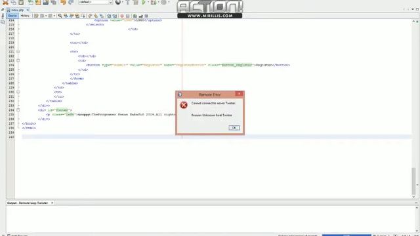This screenshot has width=420, height=236.
Task: Click the closing </body> tag on line 237
Action: (29, 124)
